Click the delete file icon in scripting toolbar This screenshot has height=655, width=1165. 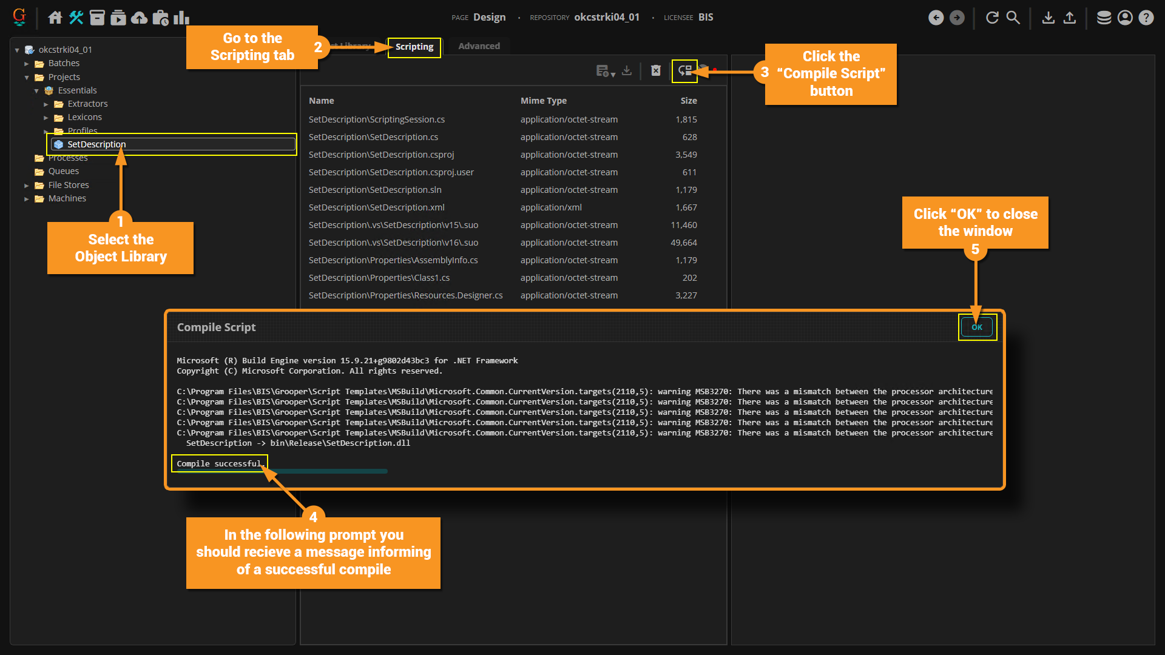(x=656, y=71)
